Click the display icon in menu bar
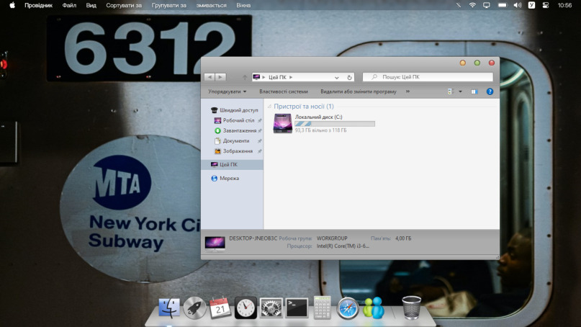Viewport: 581px width, 327px height. point(486,5)
